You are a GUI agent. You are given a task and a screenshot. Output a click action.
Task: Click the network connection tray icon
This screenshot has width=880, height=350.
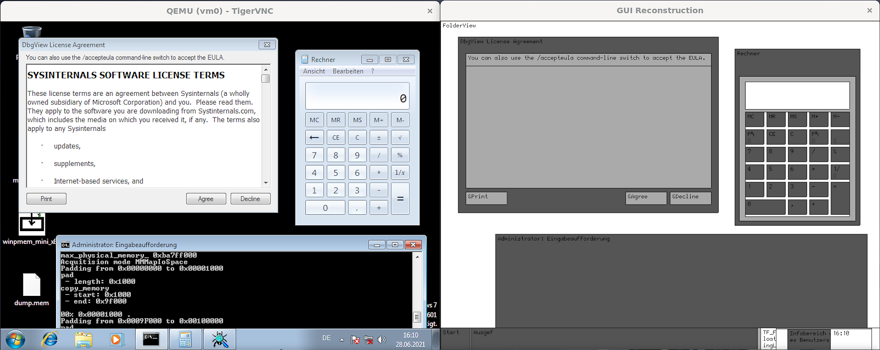(x=368, y=340)
